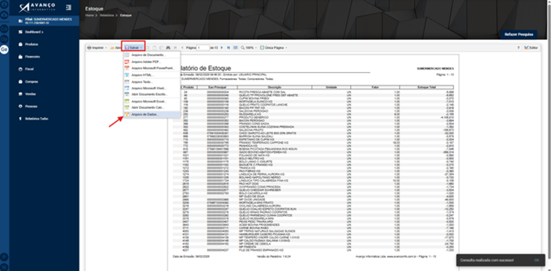Viewport: 551px width, 271px height.
Task: Open the Filial SUMERMERCADO MENDES selector
Action: point(45,20)
